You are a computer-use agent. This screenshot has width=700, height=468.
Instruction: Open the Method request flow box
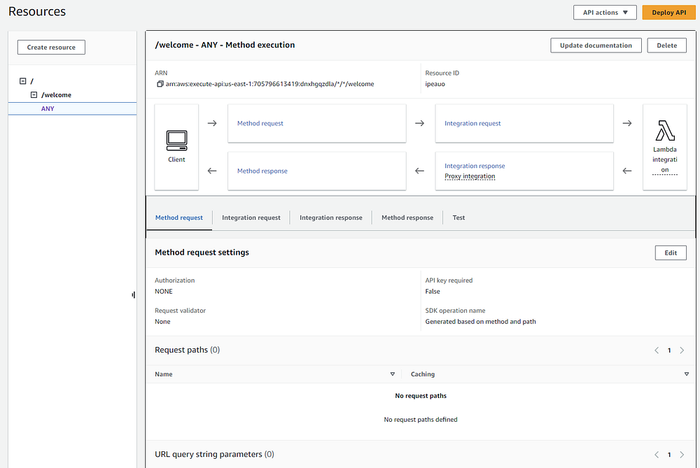(260, 123)
